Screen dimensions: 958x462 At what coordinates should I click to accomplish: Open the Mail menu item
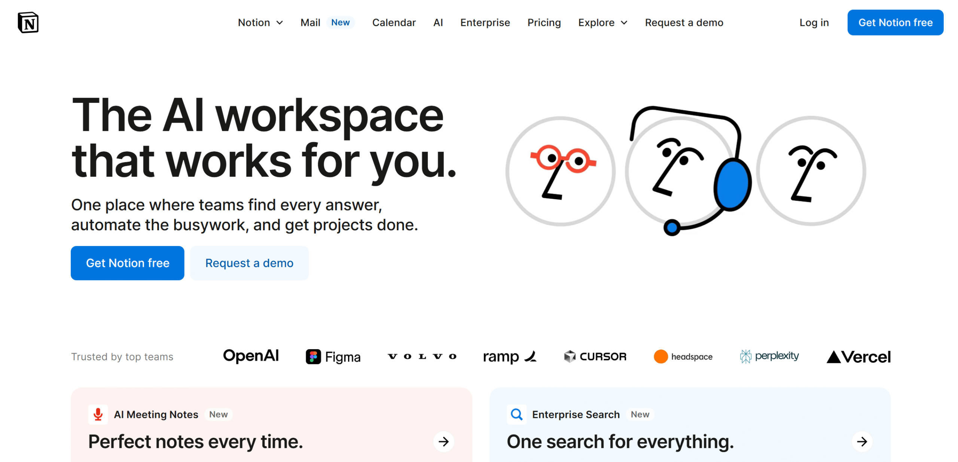pyautogui.click(x=310, y=22)
